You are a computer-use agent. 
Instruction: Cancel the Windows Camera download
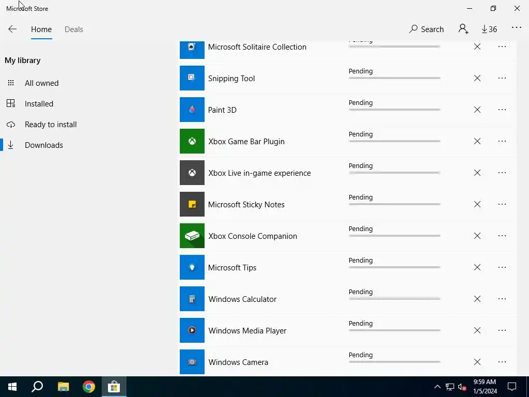(x=477, y=362)
